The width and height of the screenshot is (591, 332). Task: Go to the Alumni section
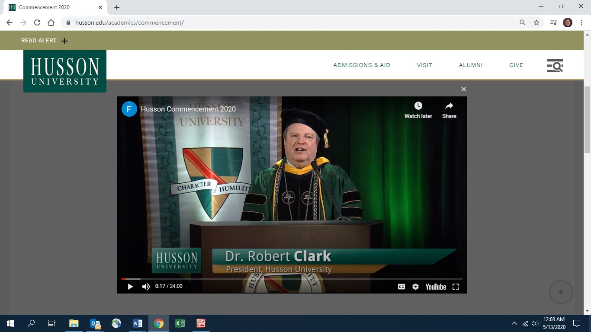471,65
